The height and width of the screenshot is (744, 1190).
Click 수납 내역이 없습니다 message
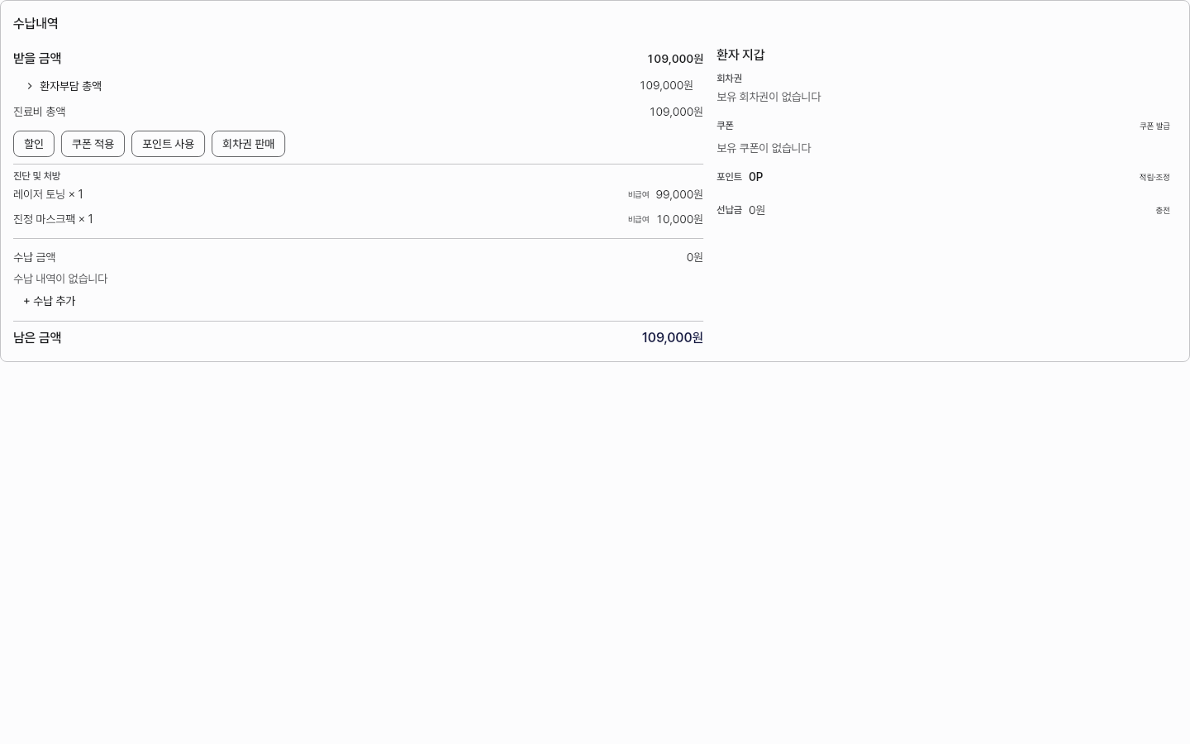click(60, 279)
